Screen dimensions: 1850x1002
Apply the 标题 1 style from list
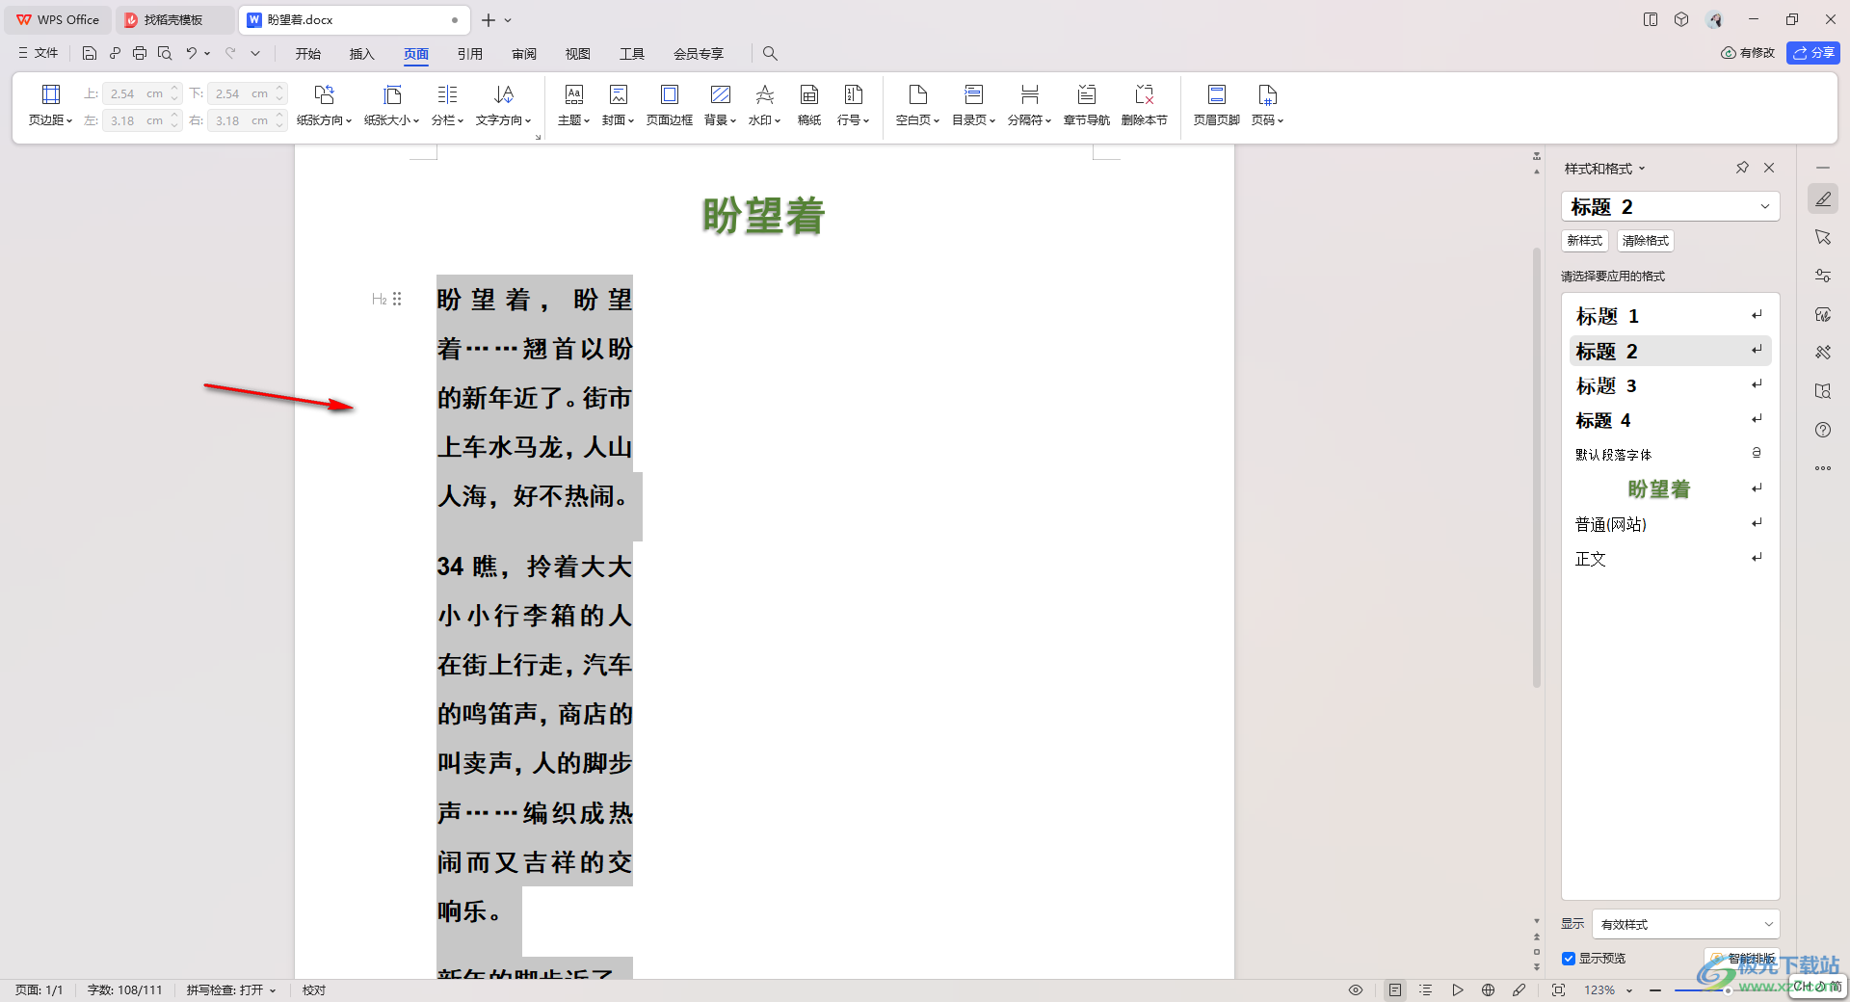click(x=1671, y=316)
